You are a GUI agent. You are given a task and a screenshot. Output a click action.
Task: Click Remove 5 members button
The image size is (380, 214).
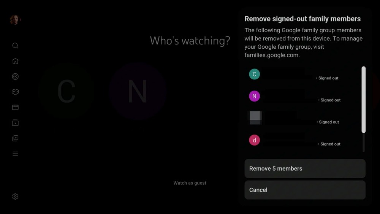coord(305,168)
